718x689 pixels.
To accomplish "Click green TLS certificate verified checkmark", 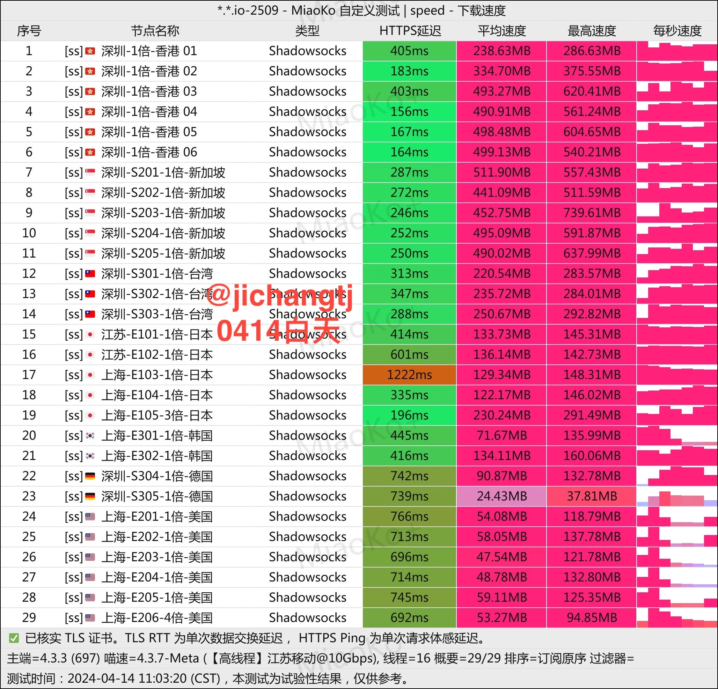I will click(x=14, y=638).
